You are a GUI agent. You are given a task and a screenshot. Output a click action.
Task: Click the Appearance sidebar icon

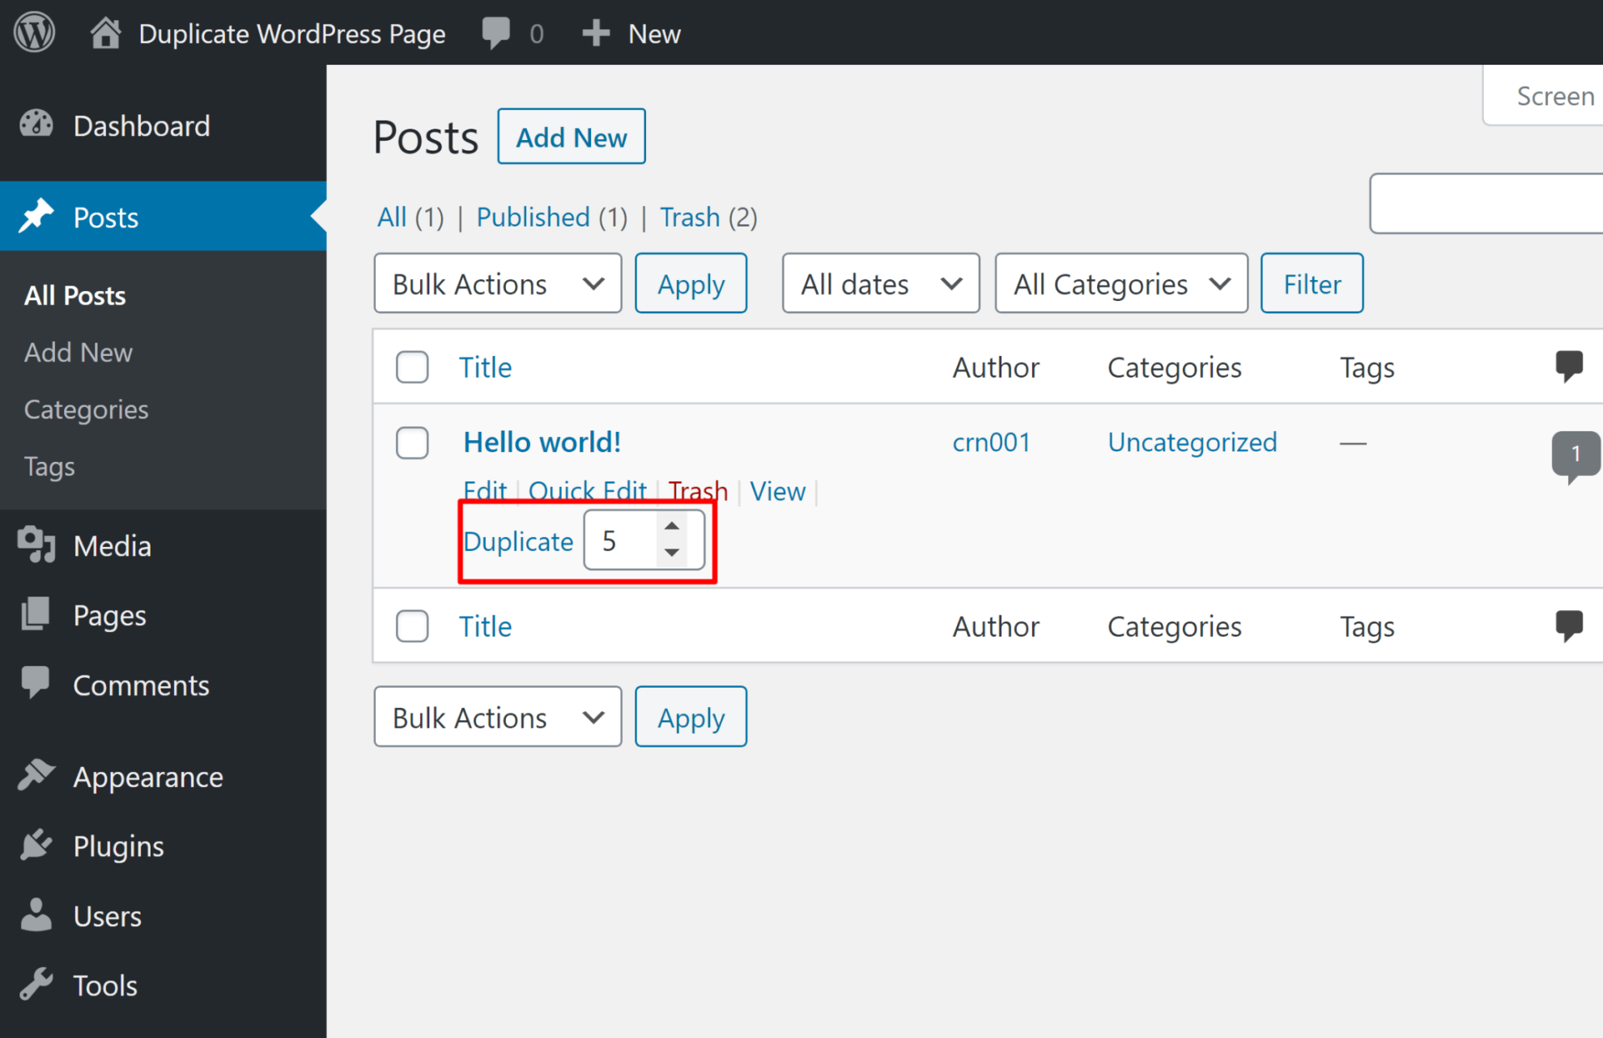point(35,777)
